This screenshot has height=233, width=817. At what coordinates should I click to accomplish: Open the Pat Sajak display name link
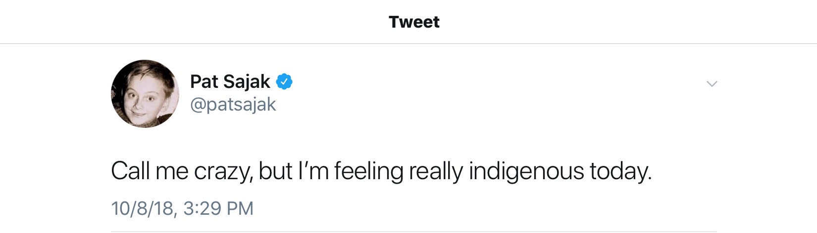coord(230,81)
